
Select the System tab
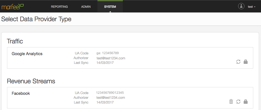tap(110, 6)
